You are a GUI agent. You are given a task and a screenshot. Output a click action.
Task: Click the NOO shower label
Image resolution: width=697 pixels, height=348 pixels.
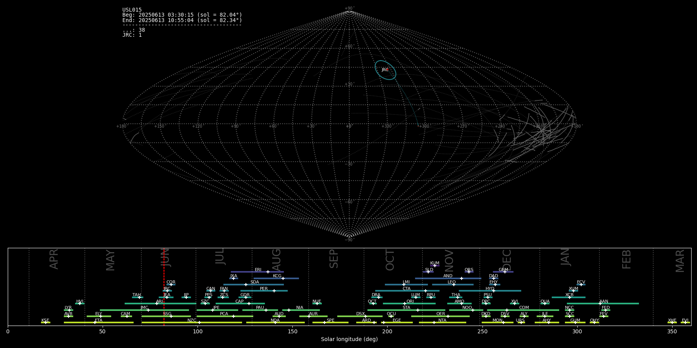tap(467, 307)
